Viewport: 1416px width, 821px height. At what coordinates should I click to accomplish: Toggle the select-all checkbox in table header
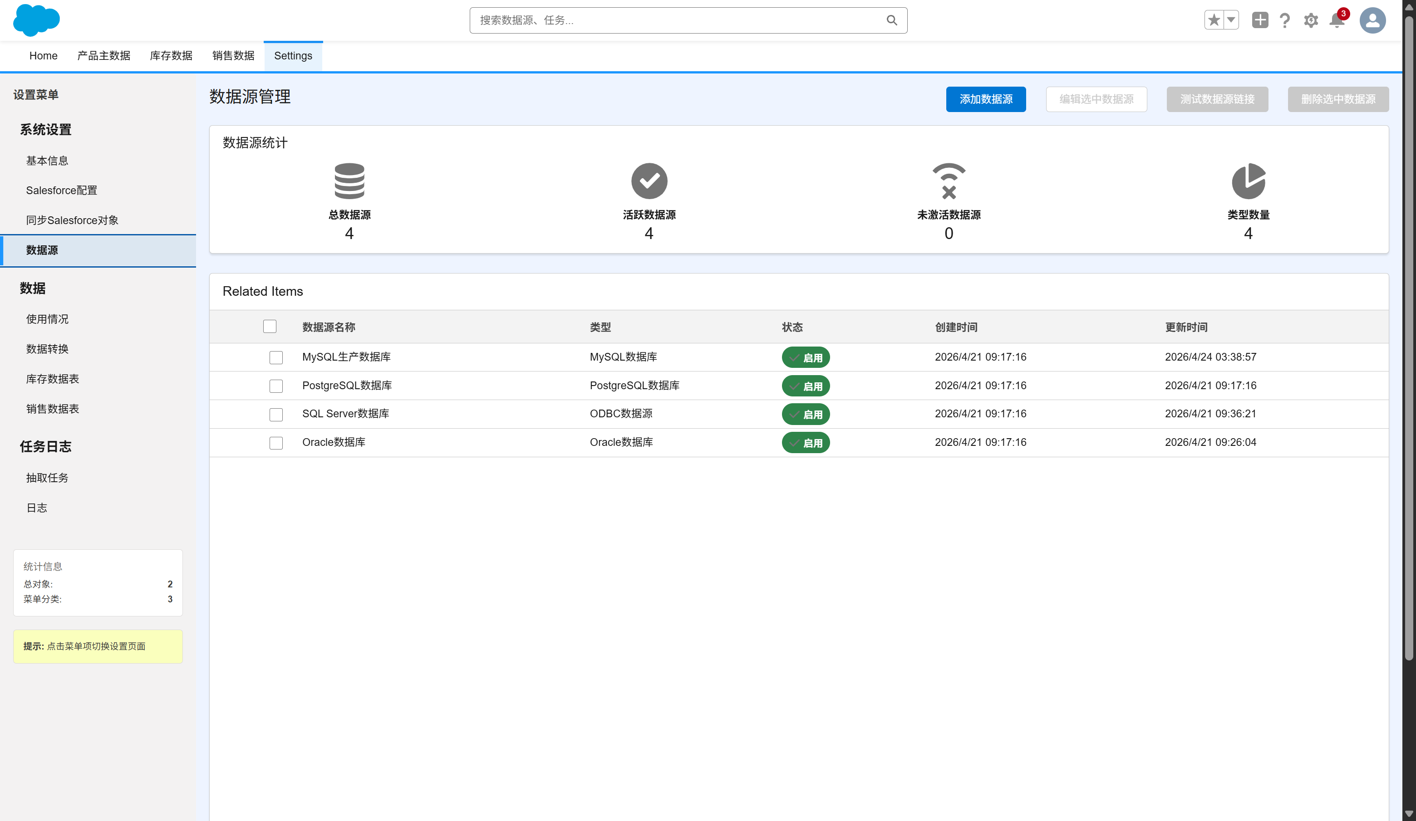(x=270, y=326)
